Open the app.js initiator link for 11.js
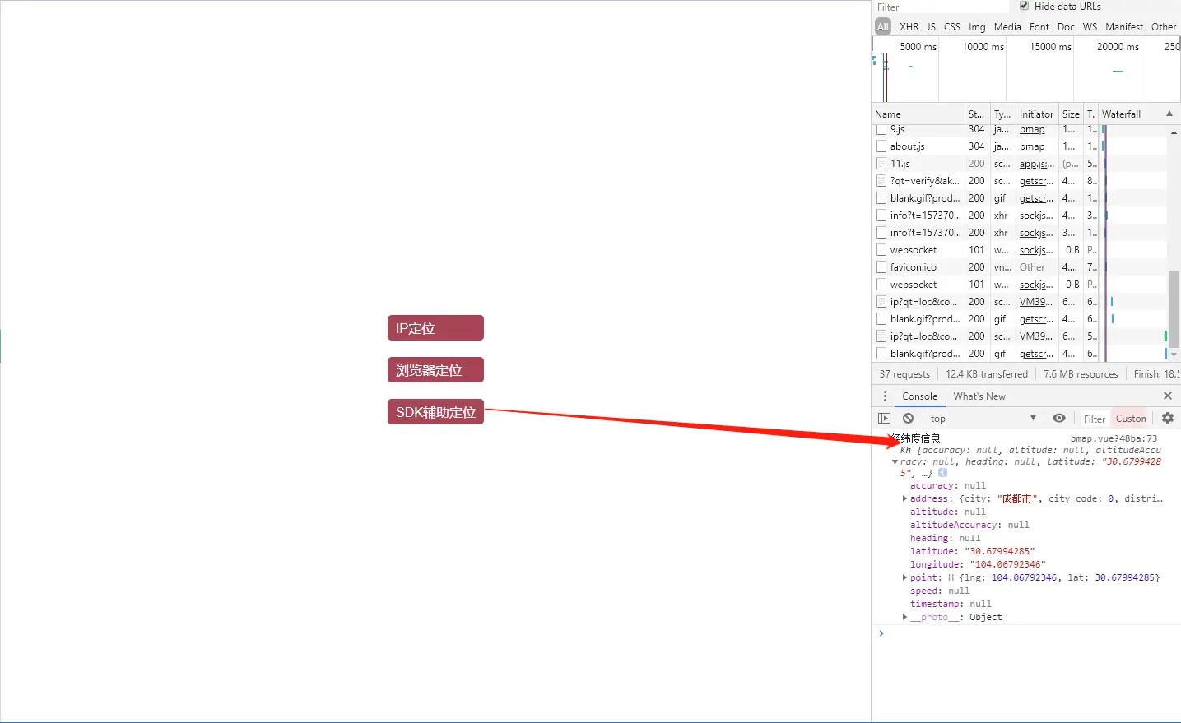 [1037, 164]
